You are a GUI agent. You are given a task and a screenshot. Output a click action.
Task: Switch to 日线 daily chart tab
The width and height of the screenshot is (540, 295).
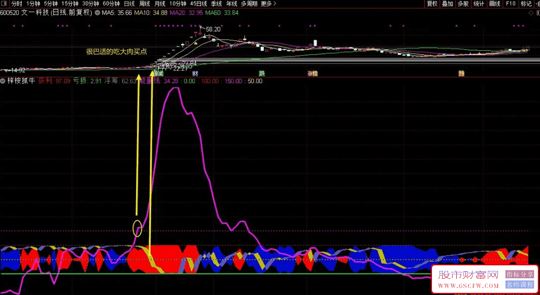pos(129,3)
